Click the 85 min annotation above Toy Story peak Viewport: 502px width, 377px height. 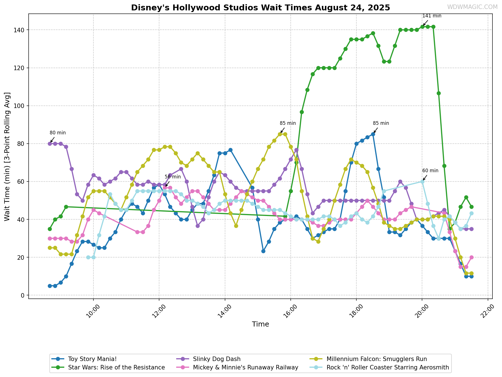click(381, 123)
